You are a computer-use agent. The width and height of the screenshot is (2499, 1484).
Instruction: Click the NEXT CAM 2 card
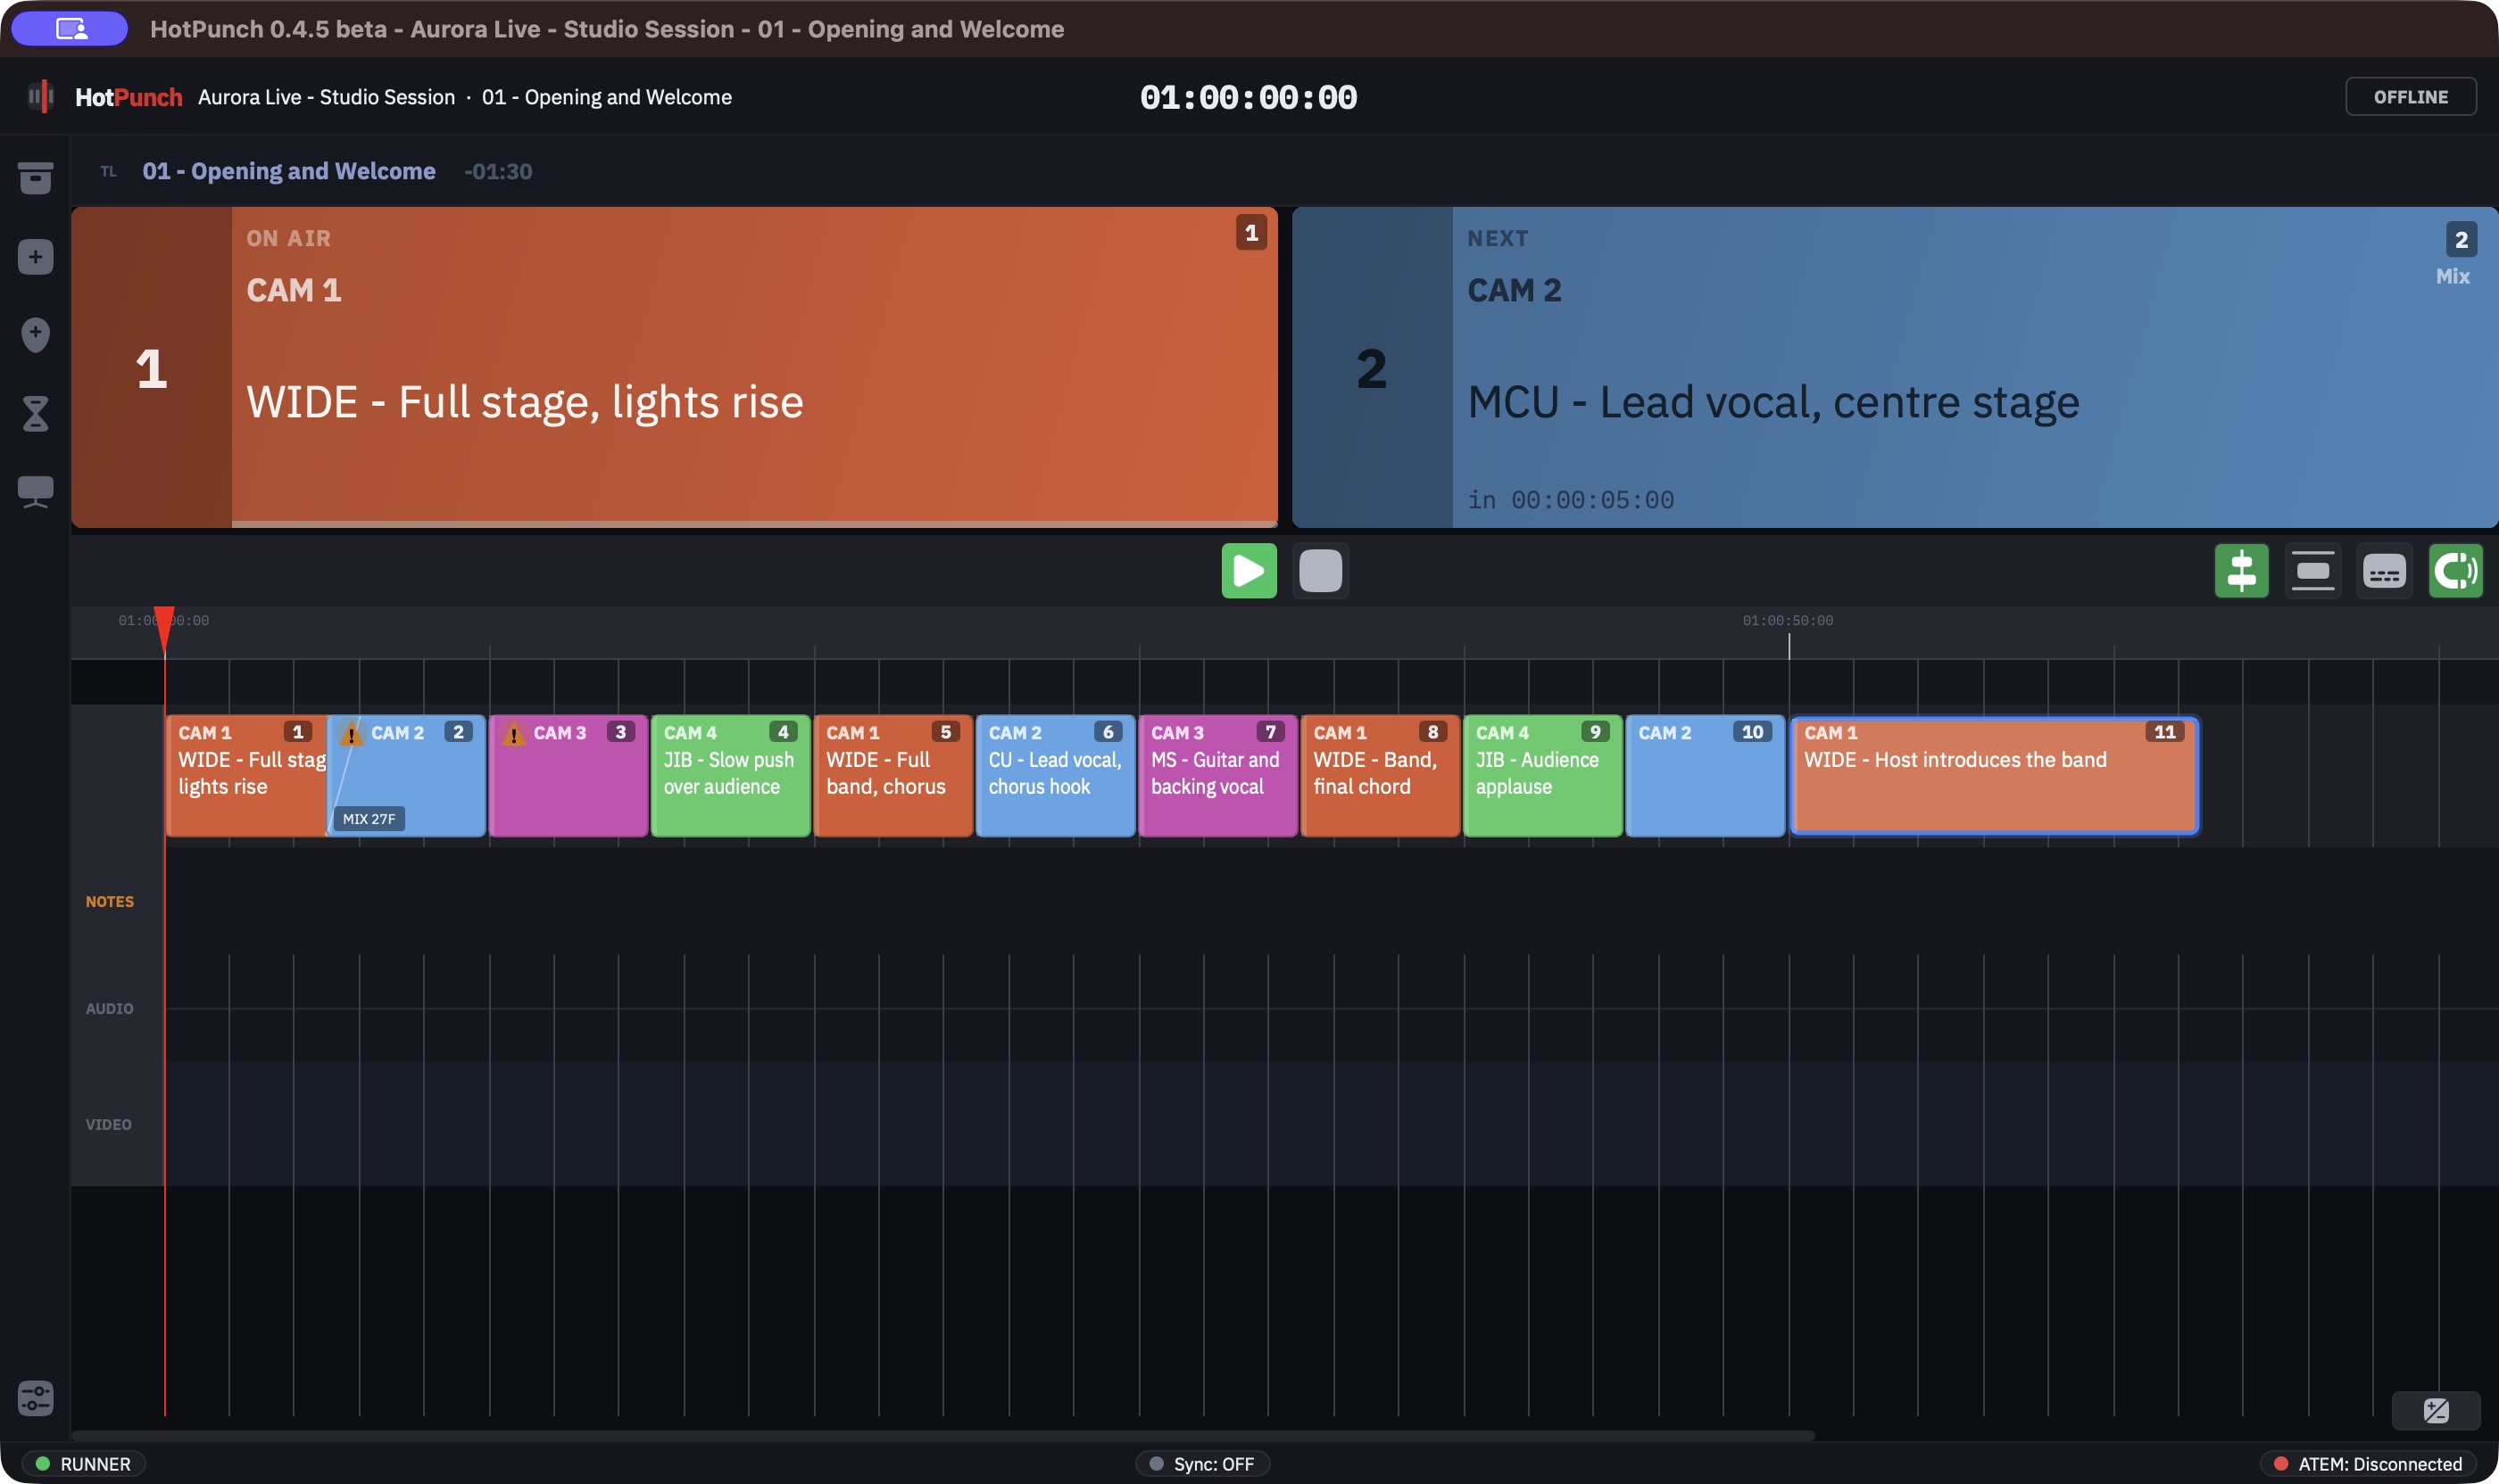[x=1895, y=367]
